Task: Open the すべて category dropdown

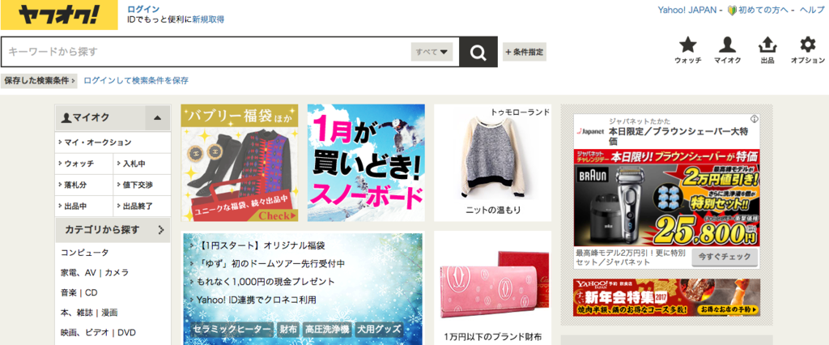Action: click(x=432, y=52)
